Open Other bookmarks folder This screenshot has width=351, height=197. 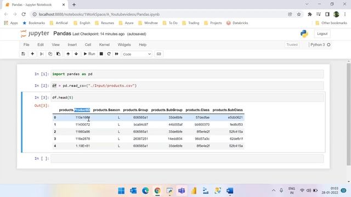click(331, 23)
